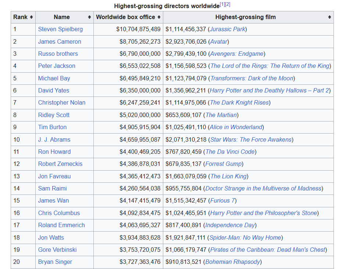Open Spider-Man: No Way Home link
The height and width of the screenshot is (269, 353).
tap(245, 237)
